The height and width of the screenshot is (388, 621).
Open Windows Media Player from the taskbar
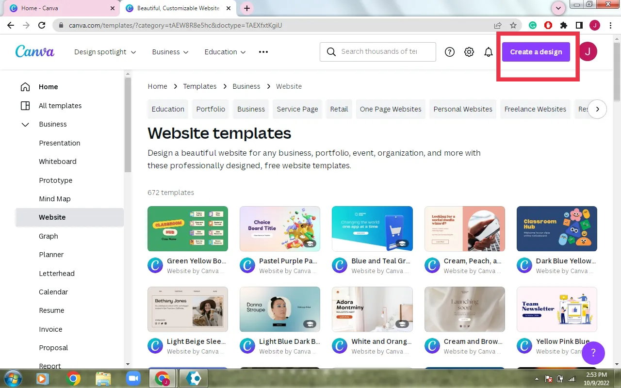43,378
